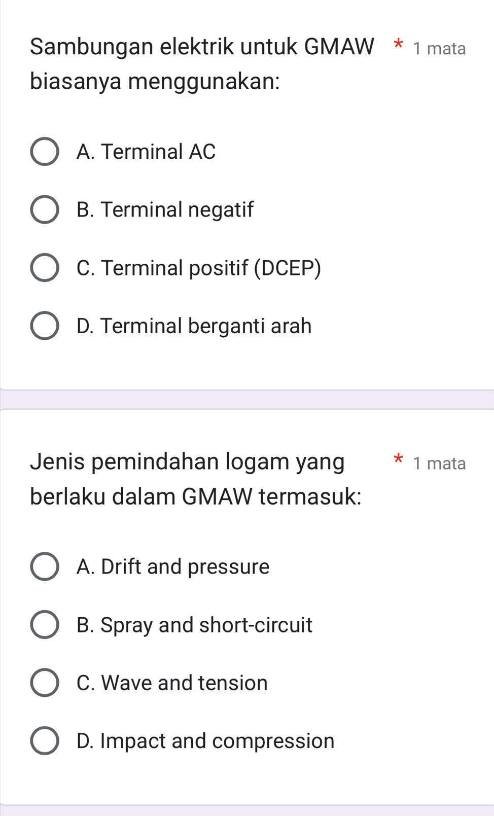The height and width of the screenshot is (816, 494).
Task: Click the "A. Terminal AC" answer text
Action: click(146, 152)
